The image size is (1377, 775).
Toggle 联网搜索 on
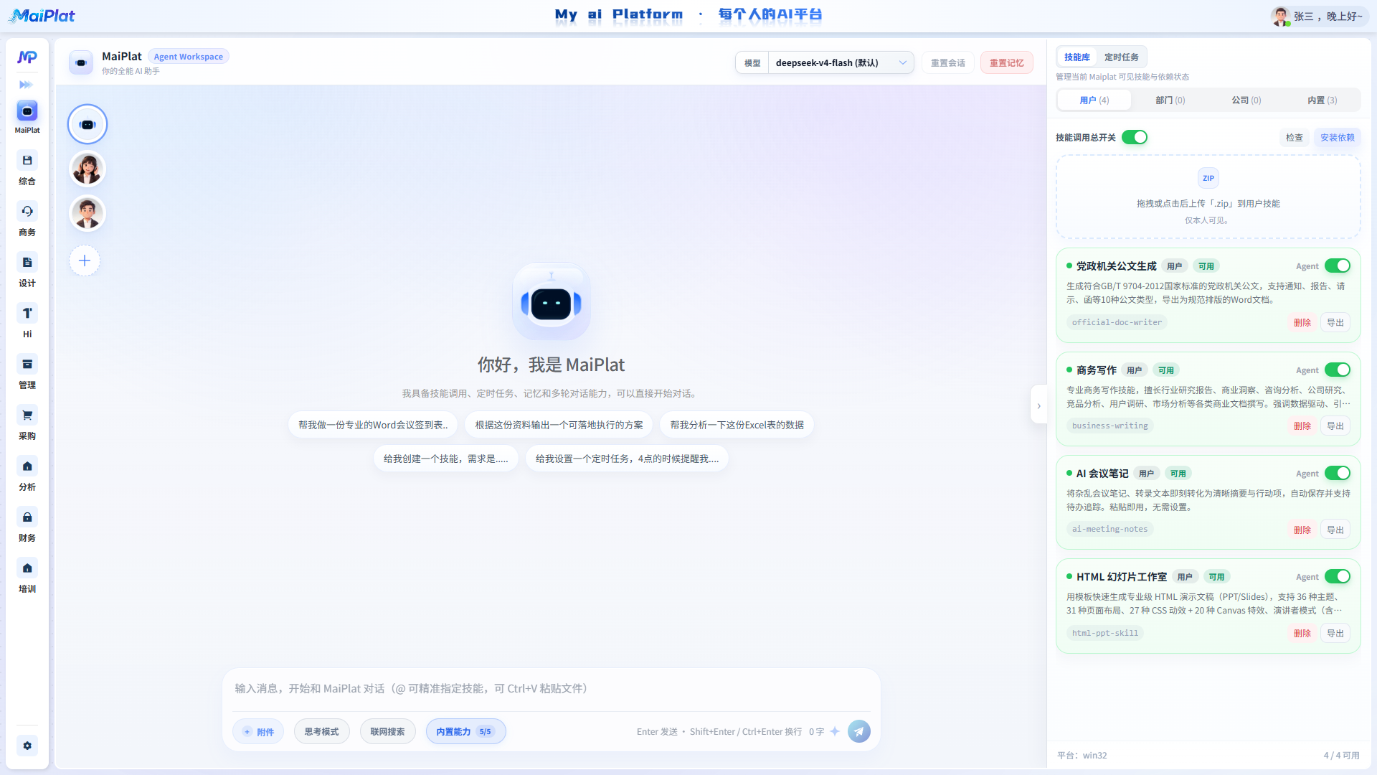point(387,731)
